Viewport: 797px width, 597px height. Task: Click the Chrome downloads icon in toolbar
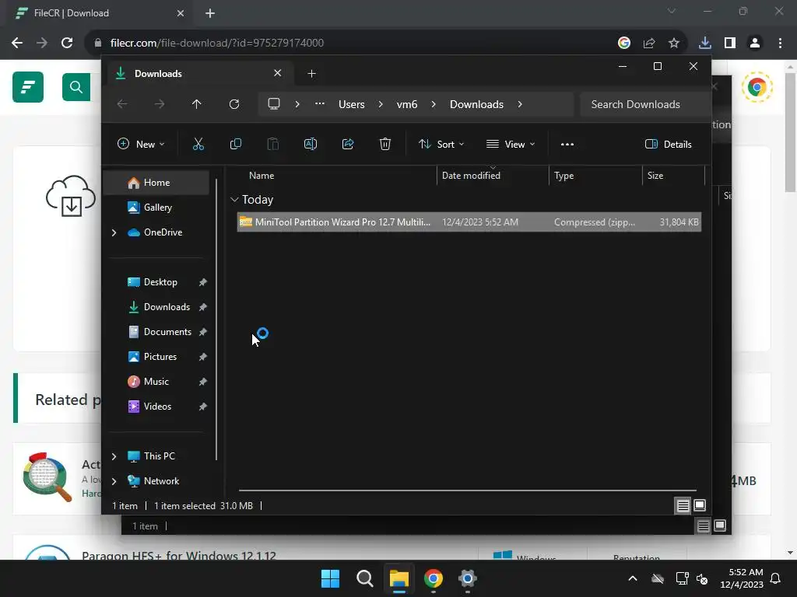tap(705, 44)
